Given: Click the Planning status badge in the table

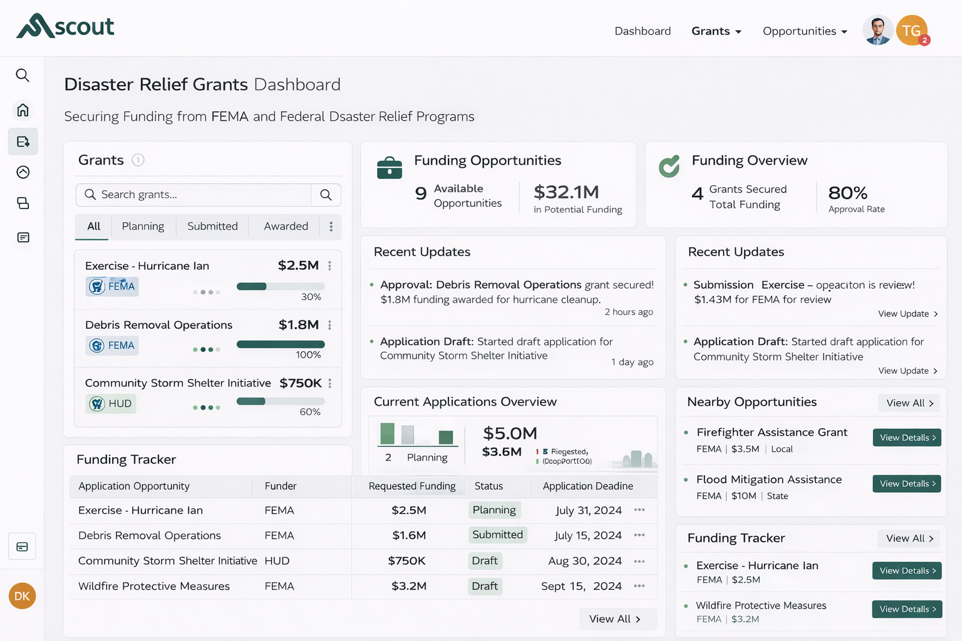Looking at the screenshot, I should click(494, 510).
